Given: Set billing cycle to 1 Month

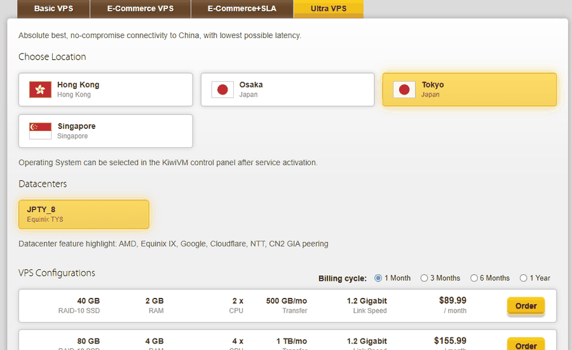Looking at the screenshot, I should pos(378,278).
